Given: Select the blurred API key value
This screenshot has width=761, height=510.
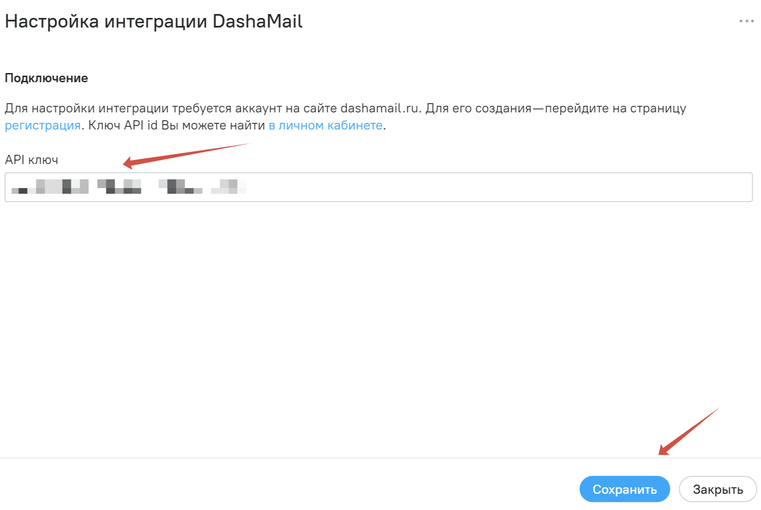Looking at the screenshot, I should (x=129, y=187).
